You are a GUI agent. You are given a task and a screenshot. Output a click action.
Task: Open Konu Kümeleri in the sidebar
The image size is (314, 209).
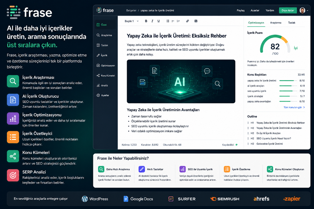[106, 76]
